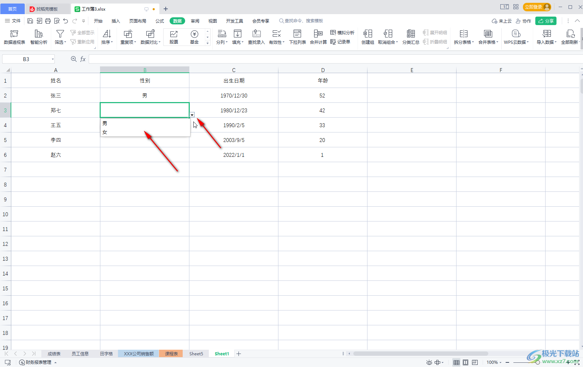Viewport: 583px width, 367px height.
Task: Click the undo arrow icon
Action: tap(66, 21)
